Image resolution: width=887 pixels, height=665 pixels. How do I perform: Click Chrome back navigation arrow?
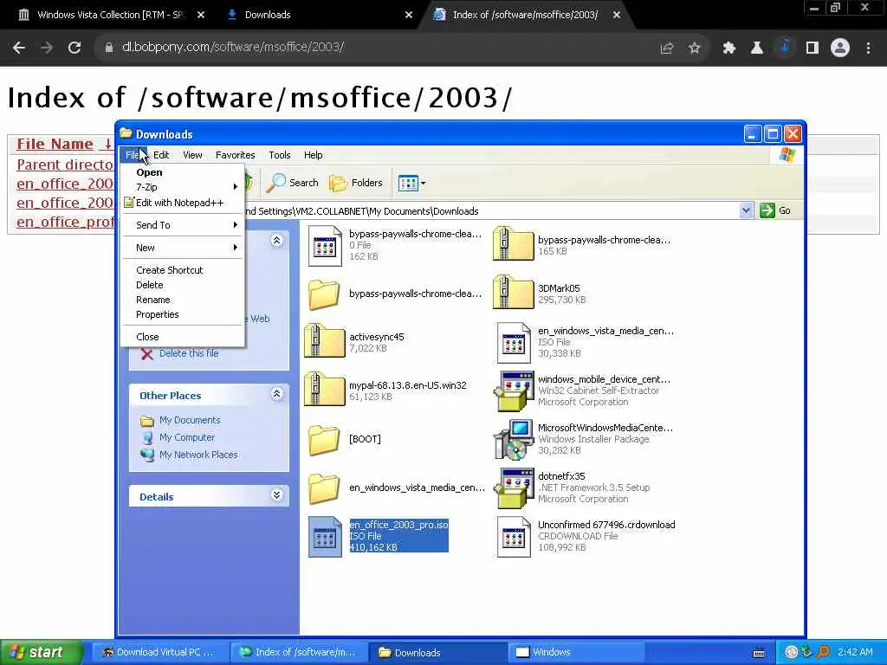(19, 48)
